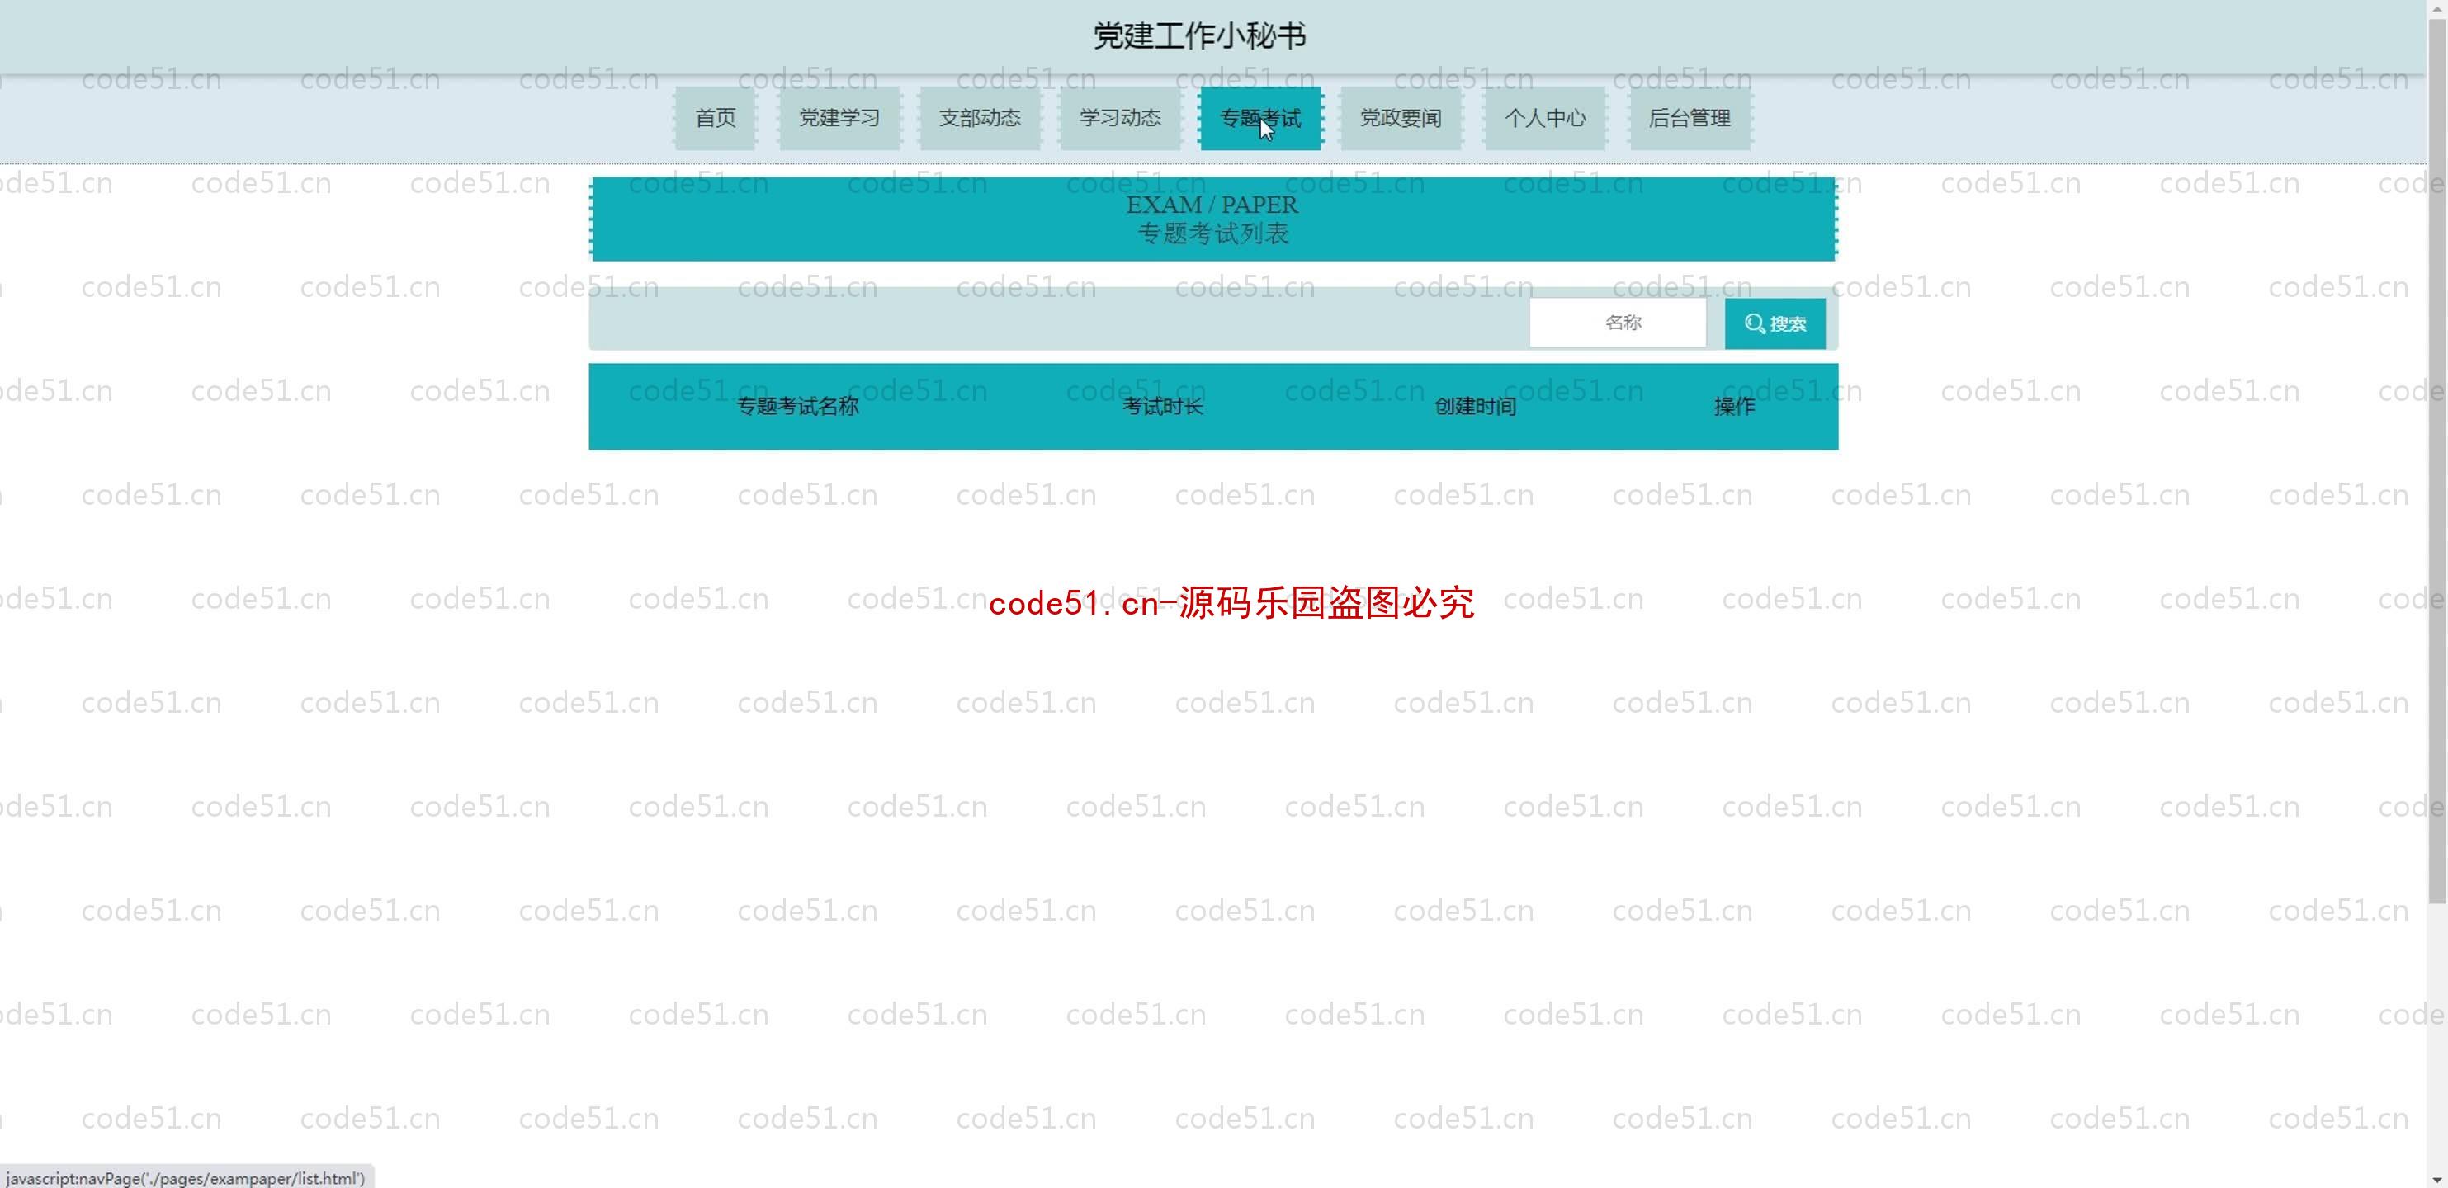Go to 党建学习 page
This screenshot has height=1188, width=2448.
pos(839,119)
